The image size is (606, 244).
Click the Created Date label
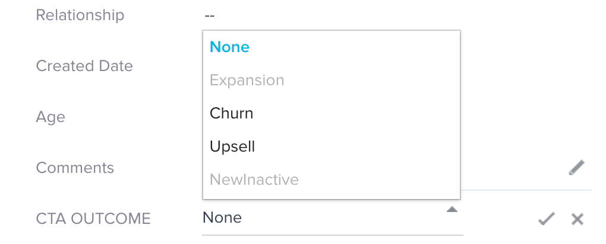[84, 66]
